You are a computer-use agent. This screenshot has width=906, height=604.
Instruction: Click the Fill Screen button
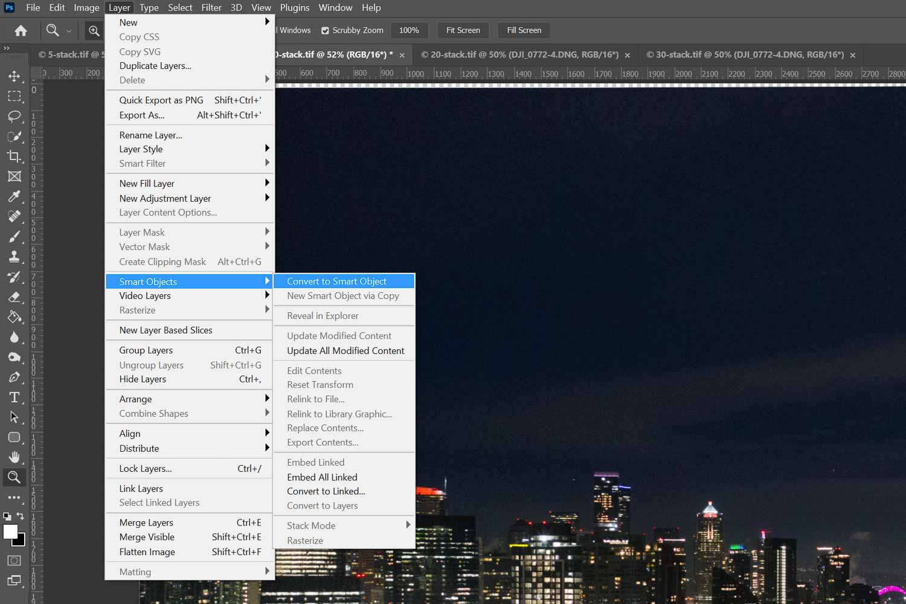[524, 30]
